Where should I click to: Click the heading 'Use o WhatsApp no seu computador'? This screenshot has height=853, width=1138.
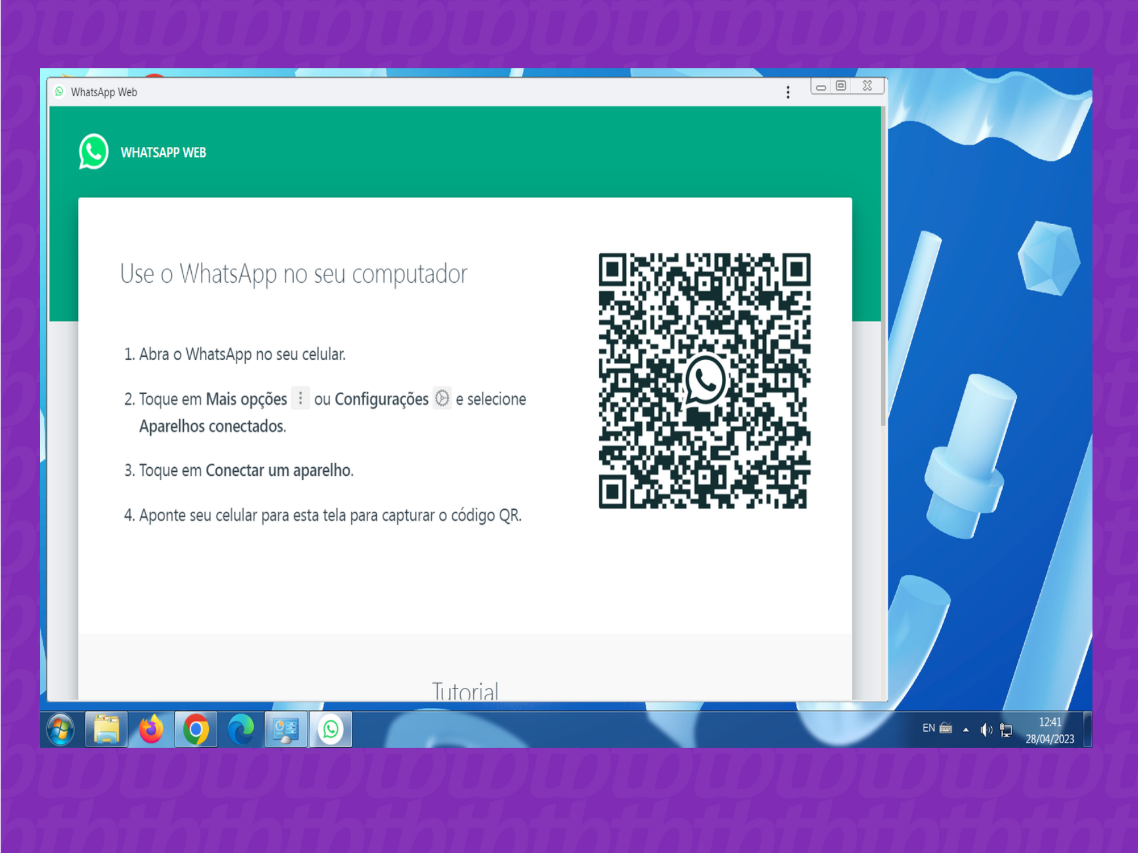(x=294, y=274)
